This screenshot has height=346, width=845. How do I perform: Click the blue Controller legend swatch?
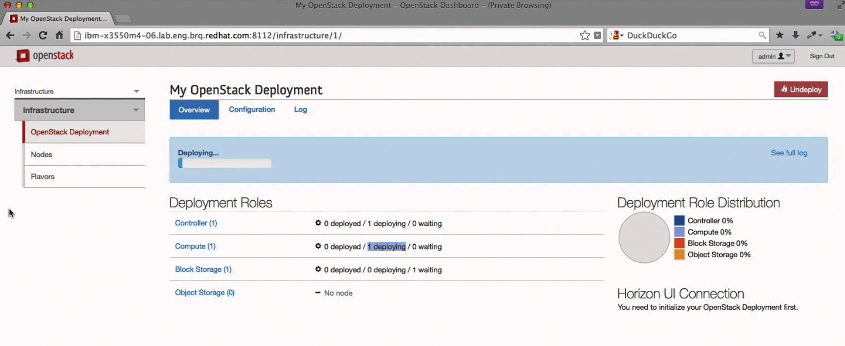click(x=679, y=220)
